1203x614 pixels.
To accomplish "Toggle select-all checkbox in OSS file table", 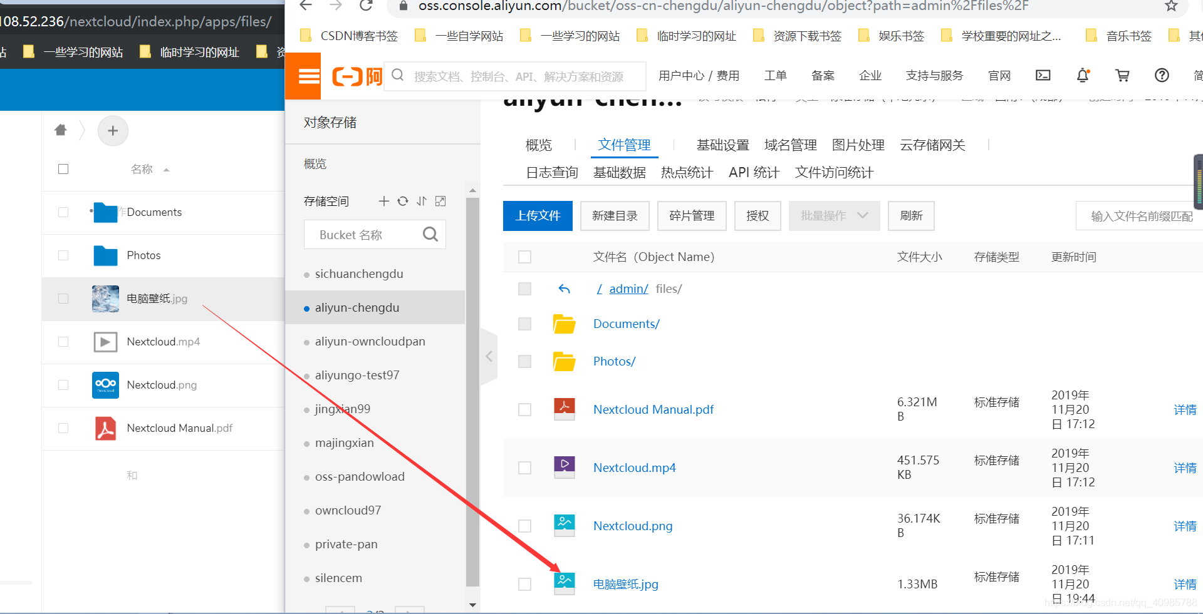I will (x=525, y=257).
